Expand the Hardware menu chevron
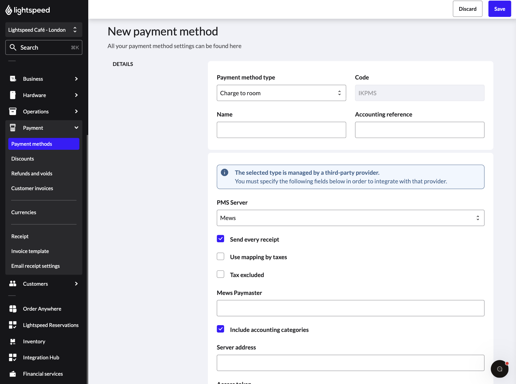Screen dimensions: 516x384 click(x=76, y=95)
